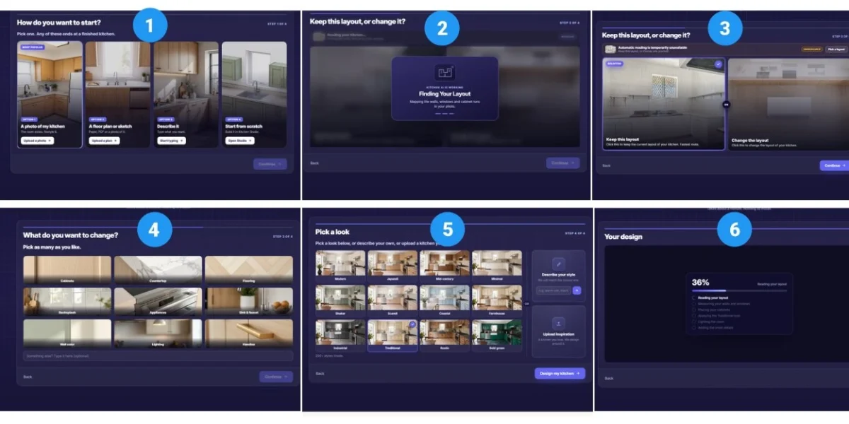Click the Unavailable status badge
849x424 pixels.
click(812, 49)
